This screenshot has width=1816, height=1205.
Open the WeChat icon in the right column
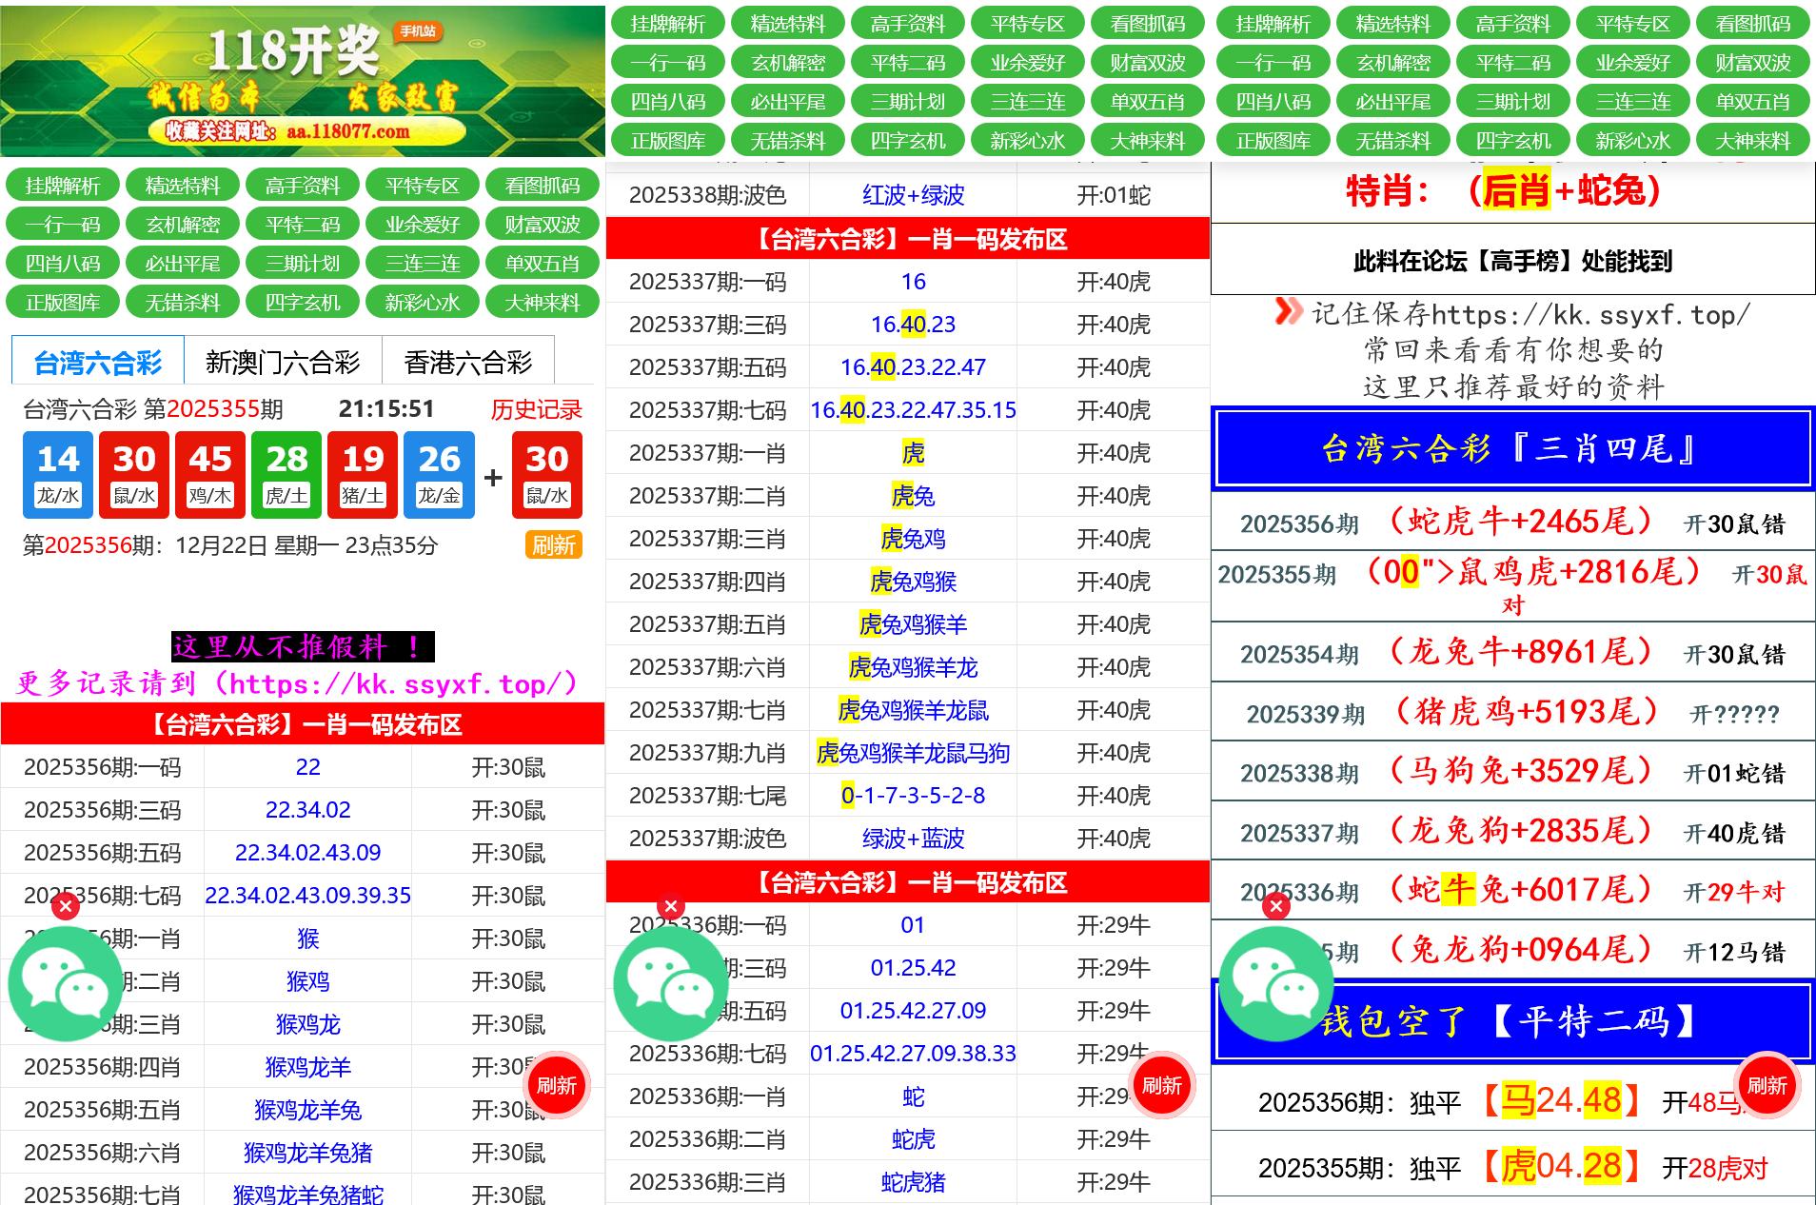coord(1276,983)
